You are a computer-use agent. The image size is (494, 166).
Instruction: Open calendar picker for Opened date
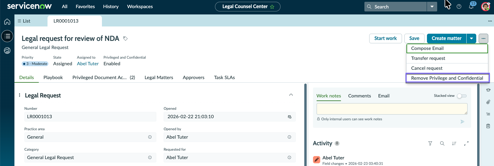tap(290, 117)
